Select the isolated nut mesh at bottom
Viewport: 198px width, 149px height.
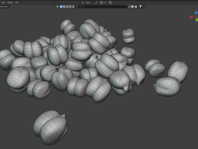click(x=50, y=127)
